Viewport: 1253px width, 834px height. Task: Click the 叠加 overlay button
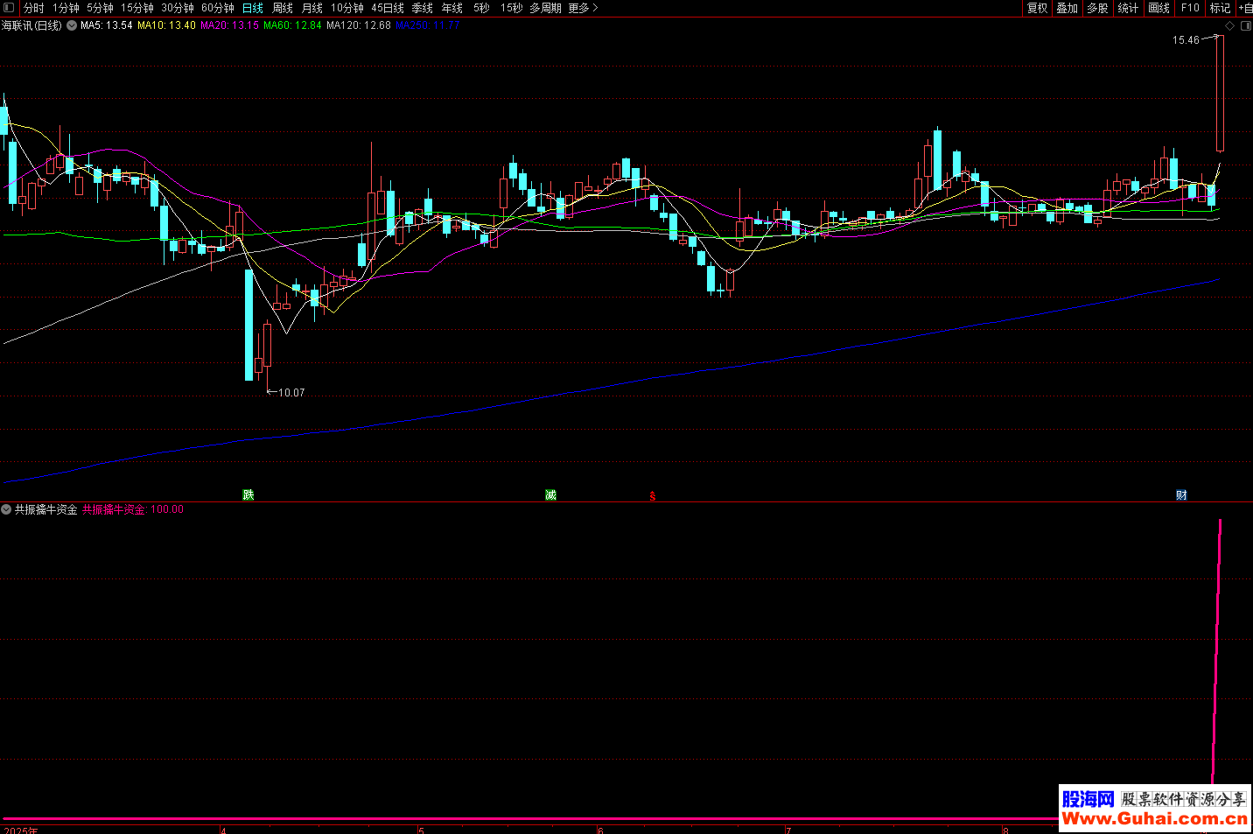point(1067,8)
